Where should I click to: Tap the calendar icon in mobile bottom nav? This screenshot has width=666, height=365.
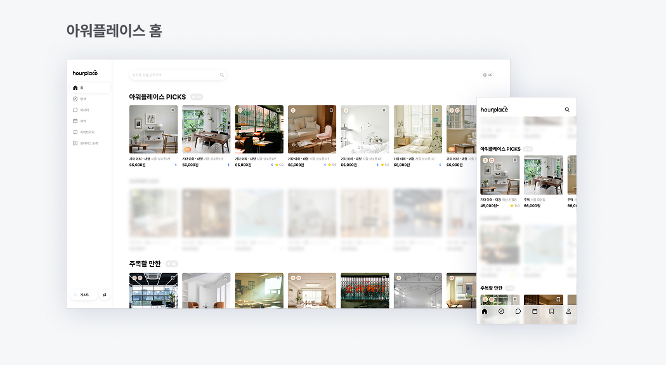pos(535,311)
